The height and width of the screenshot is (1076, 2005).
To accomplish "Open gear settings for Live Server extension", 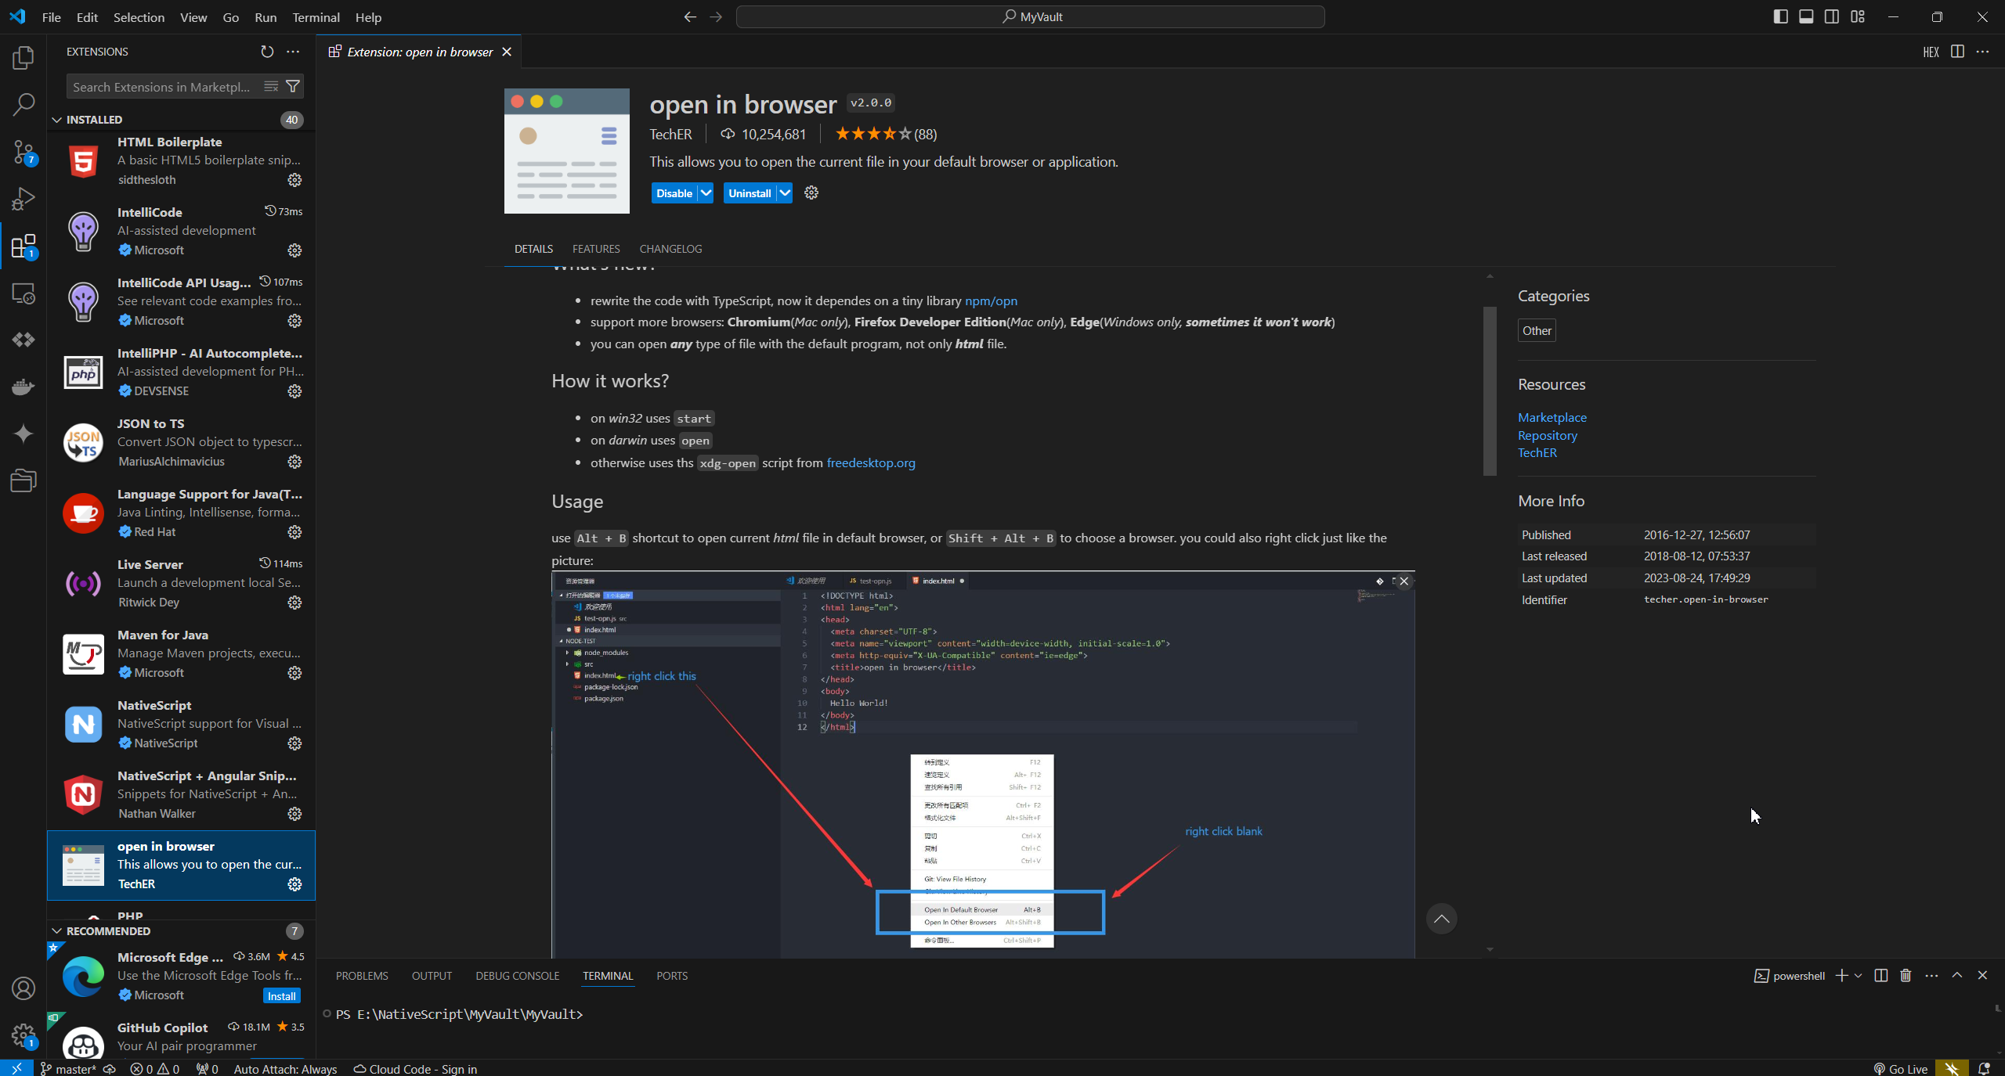I will (x=294, y=603).
